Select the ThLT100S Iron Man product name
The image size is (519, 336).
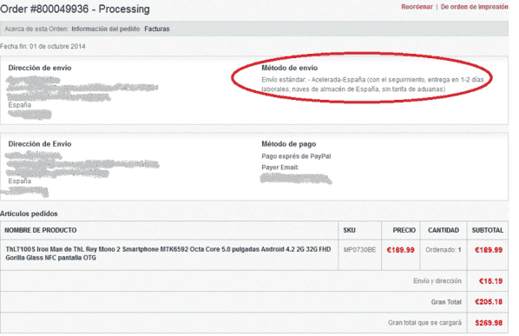(168, 254)
